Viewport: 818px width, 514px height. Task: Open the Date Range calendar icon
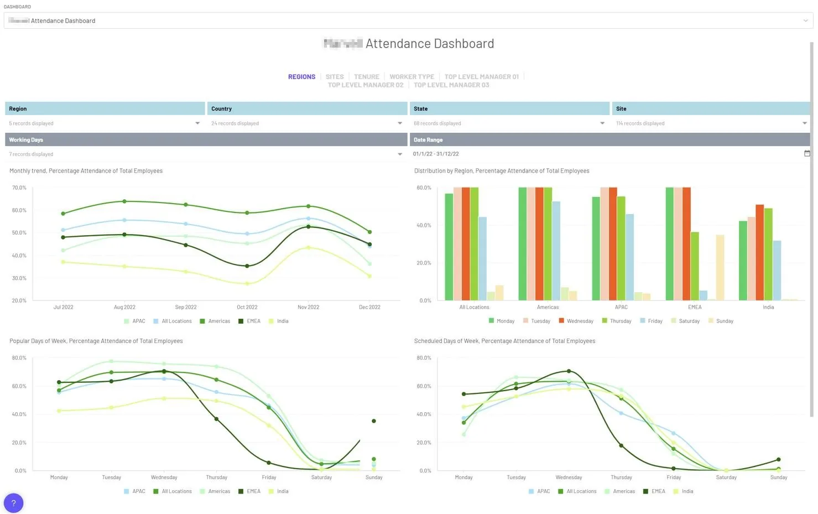point(807,154)
